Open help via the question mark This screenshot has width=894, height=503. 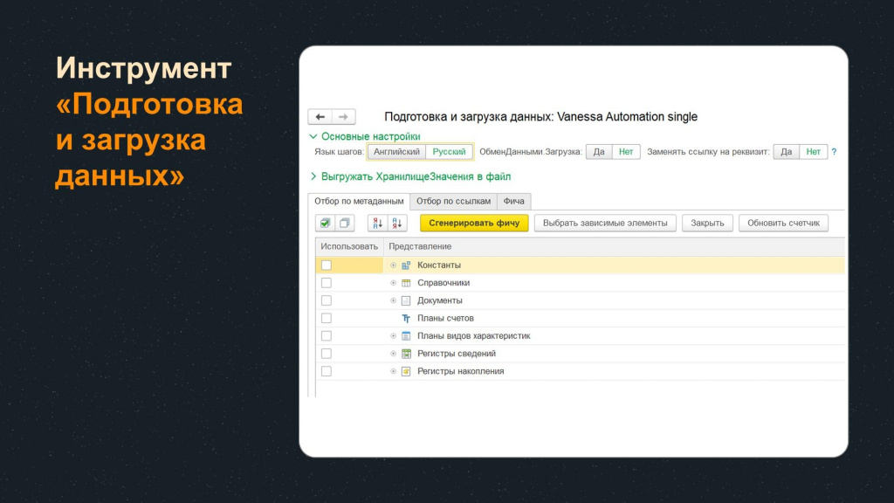click(x=834, y=152)
